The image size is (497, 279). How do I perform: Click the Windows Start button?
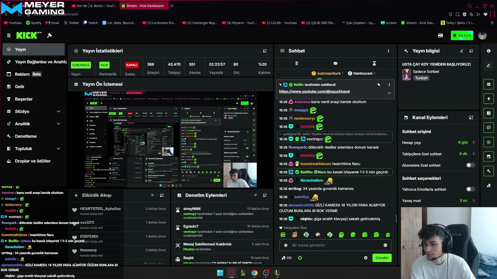tap(220, 273)
